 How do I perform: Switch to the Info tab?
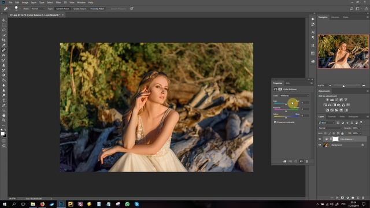coord(287,83)
